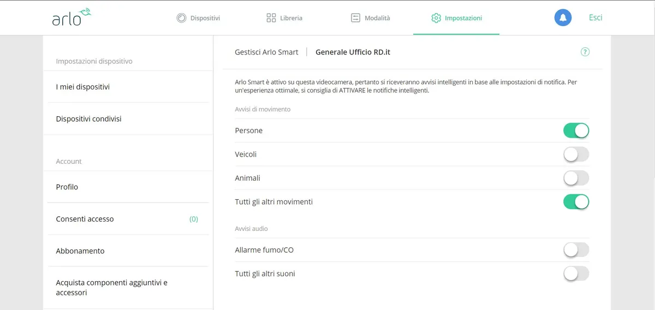Image resolution: width=655 pixels, height=310 pixels.
Task: Click the Avvisi di movimento heading
Action: coord(263,109)
